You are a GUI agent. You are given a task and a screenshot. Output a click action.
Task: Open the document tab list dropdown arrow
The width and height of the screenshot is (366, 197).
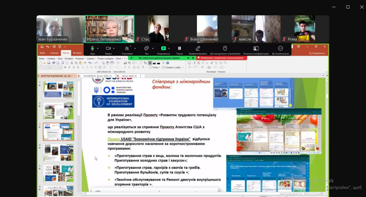pos(323,76)
